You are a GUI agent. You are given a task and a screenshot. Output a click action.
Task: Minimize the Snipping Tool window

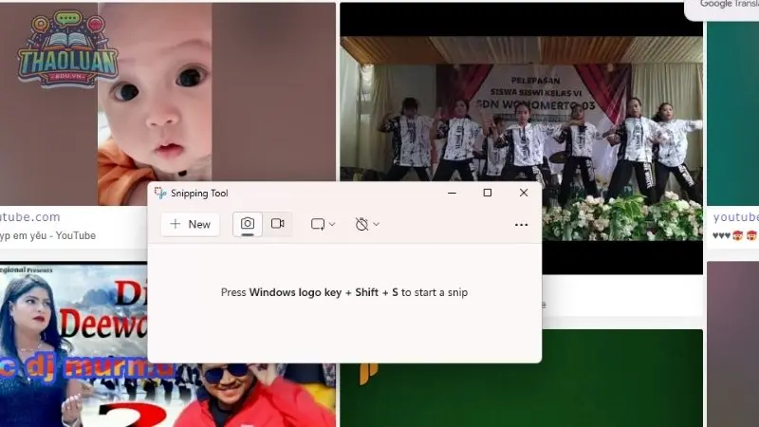(x=452, y=193)
